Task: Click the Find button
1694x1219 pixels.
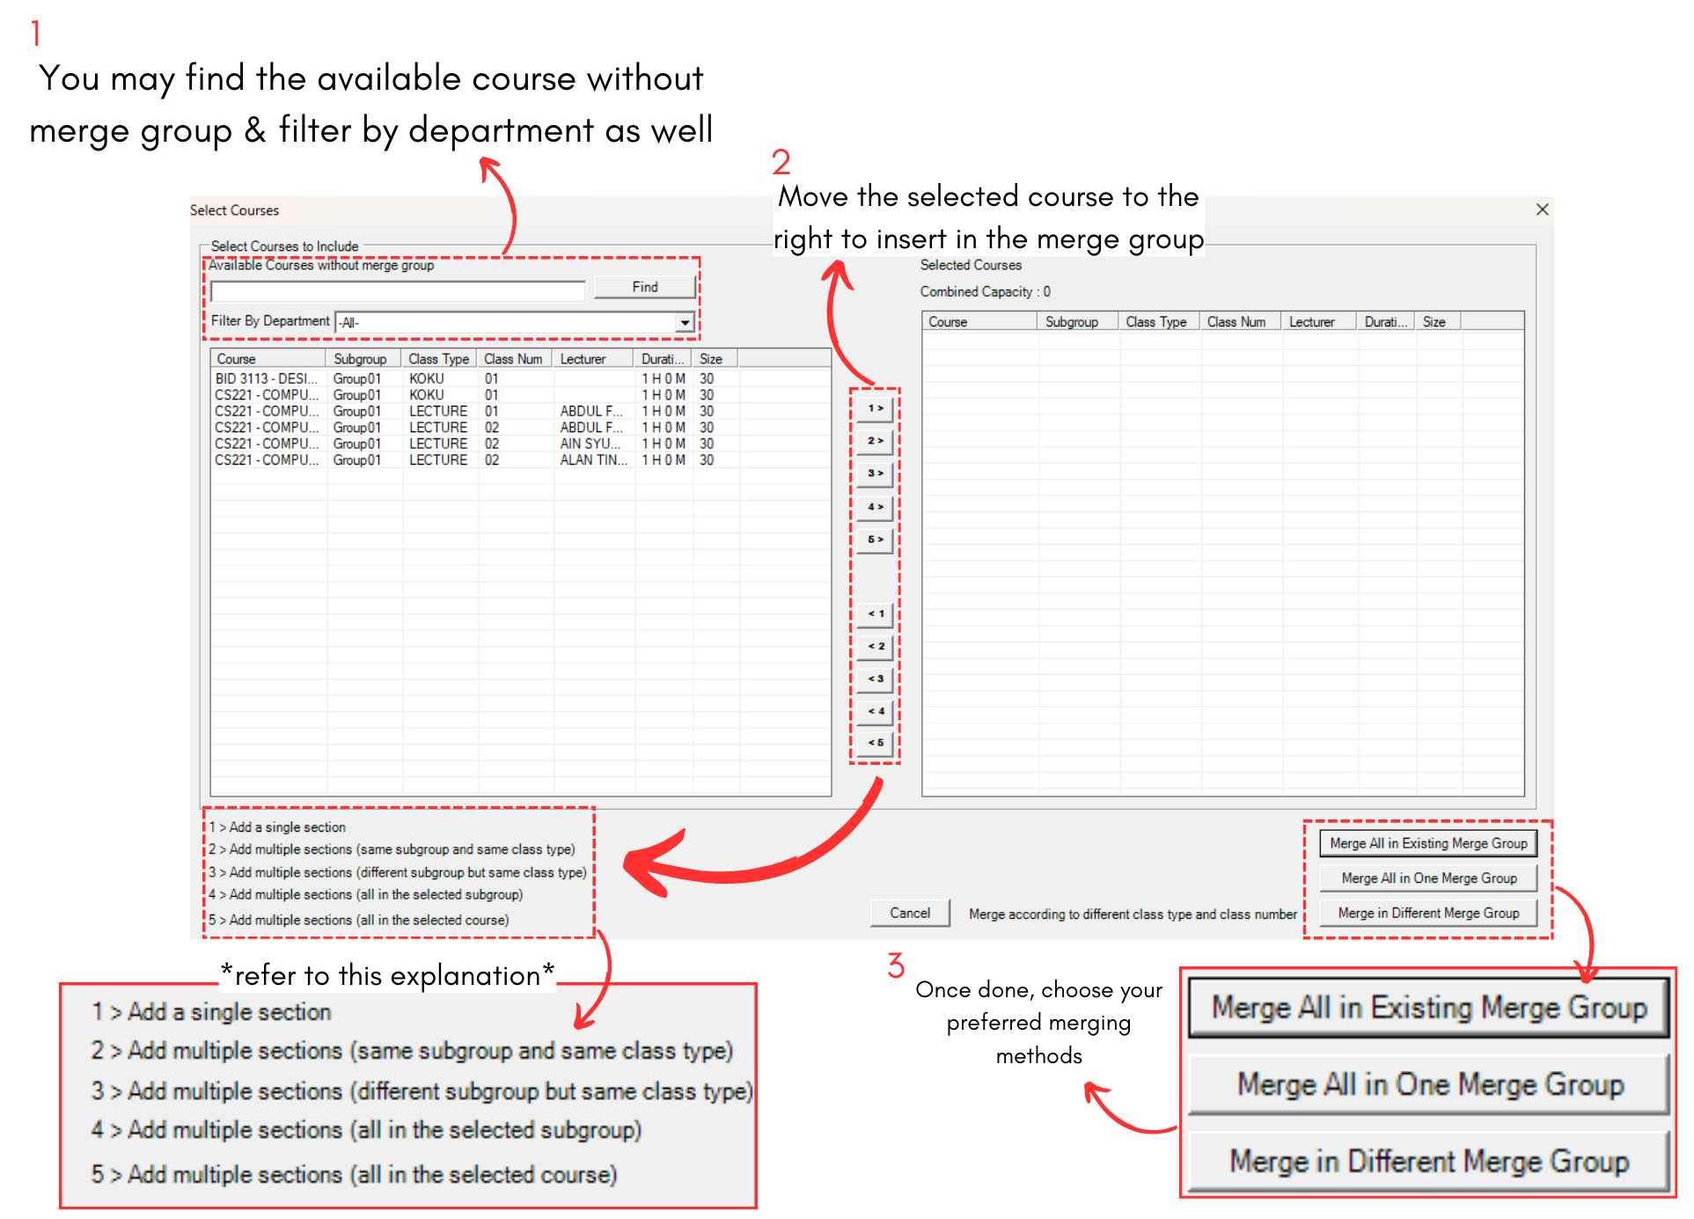Action: point(644,287)
